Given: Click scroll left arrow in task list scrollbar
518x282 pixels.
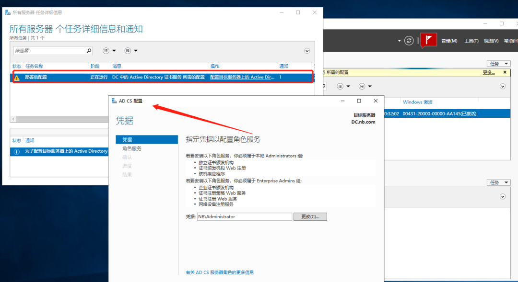Looking at the screenshot, I should pyautogui.click(x=13, y=119).
